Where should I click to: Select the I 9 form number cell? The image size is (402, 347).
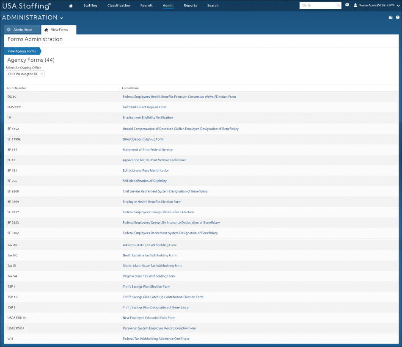pos(9,118)
